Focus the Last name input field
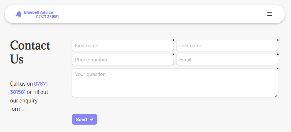 coord(227,45)
